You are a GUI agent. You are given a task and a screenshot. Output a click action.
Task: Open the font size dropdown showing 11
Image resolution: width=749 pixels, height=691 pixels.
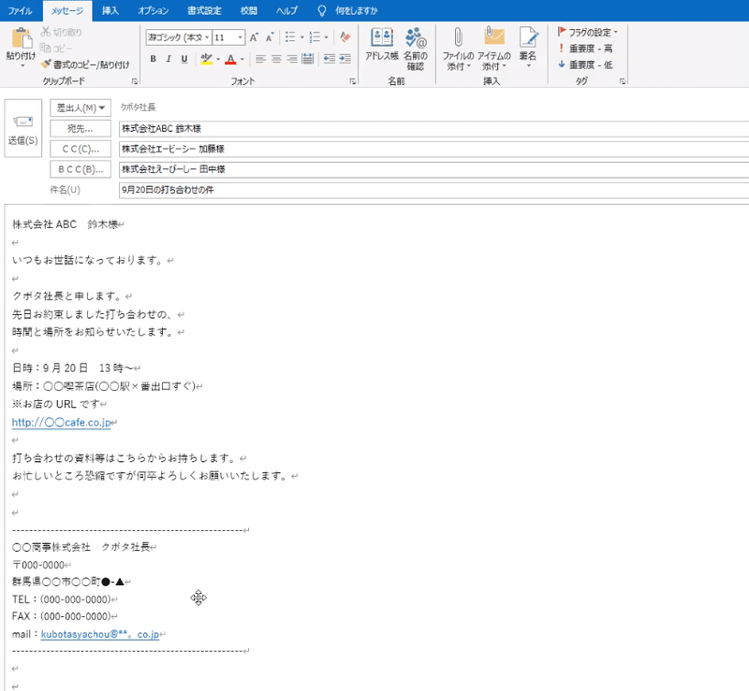(241, 37)
